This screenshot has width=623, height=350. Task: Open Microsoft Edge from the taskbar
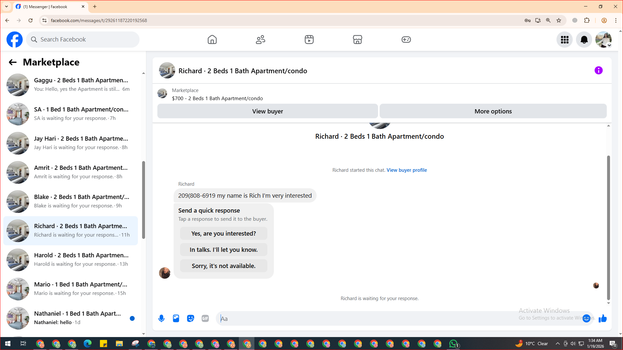click(88, 344)
